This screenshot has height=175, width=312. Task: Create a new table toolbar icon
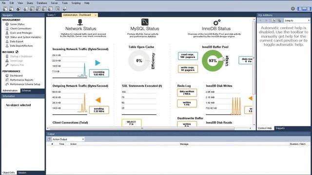[x=32, y=9]
